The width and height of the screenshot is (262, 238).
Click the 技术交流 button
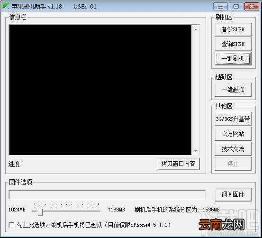tap(233, 149)
